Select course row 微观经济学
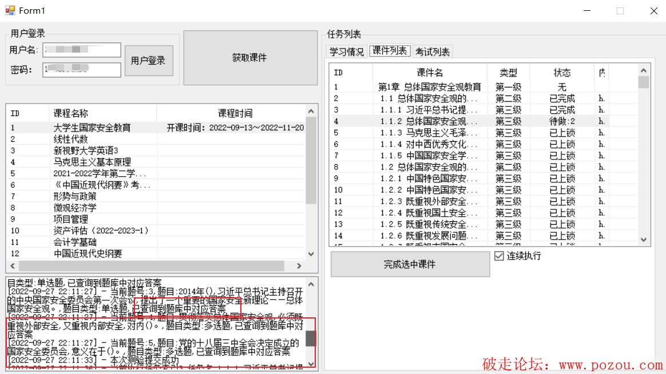The width and height of the screenshot is (666, 374). coord(157,208)
